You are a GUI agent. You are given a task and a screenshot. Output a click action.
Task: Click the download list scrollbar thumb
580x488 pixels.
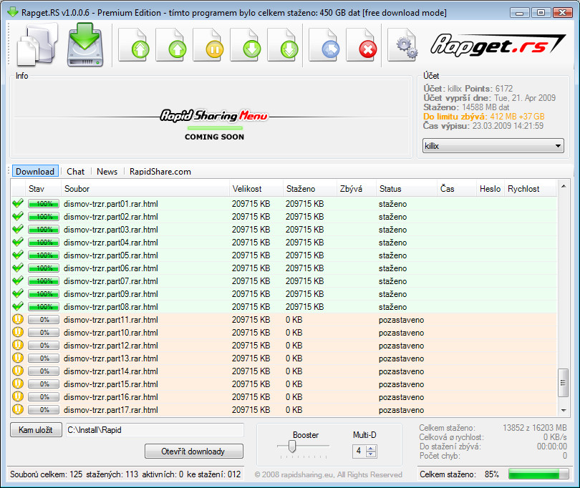click(563, 383)
